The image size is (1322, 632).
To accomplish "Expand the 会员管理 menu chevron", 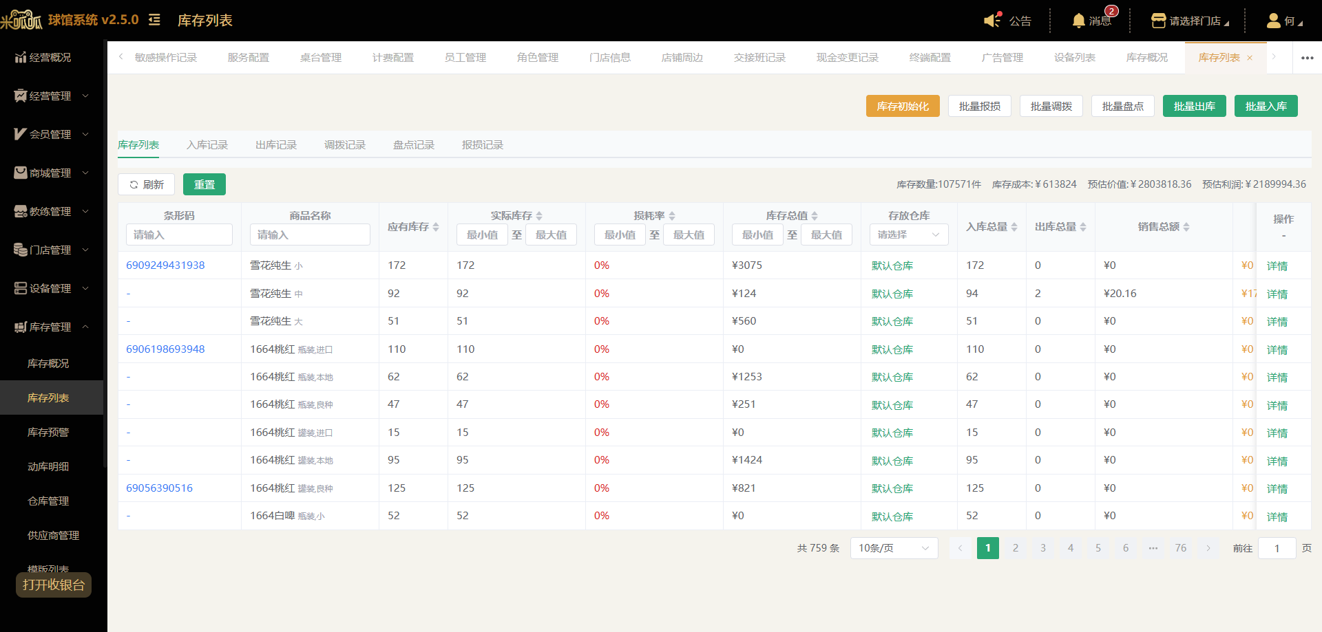I will coord(85,134).
